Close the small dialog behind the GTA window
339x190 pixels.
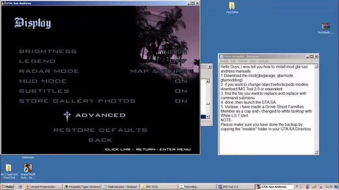(210, 67)
